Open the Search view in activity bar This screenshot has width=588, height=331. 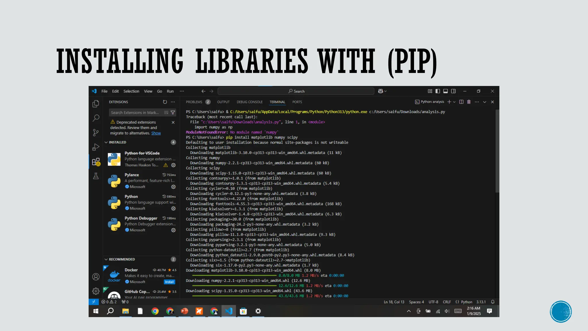point(96,118)
